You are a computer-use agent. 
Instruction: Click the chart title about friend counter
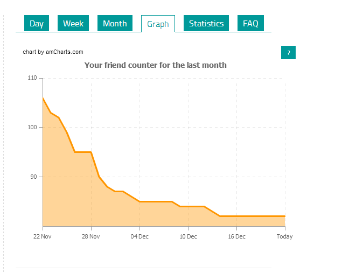tap(156, 65)
